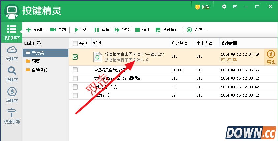The width and height of the screenshot is (278, 141).
Task: Click the Ctrl+9 hotkey cell
Action: pyautogui.click(x=177, y=70)
